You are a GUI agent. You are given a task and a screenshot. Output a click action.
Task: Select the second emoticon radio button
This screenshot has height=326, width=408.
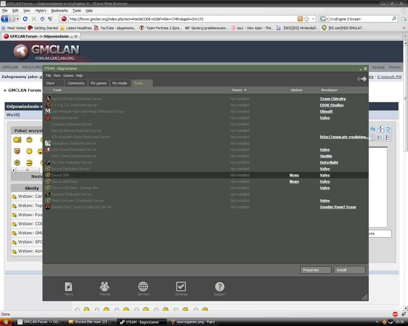[97, 310]
